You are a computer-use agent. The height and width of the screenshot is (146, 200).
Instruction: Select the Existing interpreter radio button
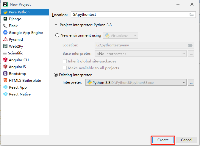56,75
